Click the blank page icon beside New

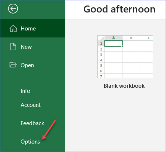(x=13, y=47)
